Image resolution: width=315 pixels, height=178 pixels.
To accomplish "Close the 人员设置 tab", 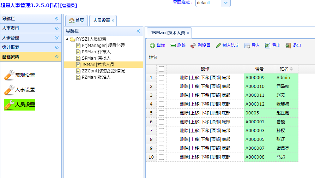I will [x=113, y=20].
